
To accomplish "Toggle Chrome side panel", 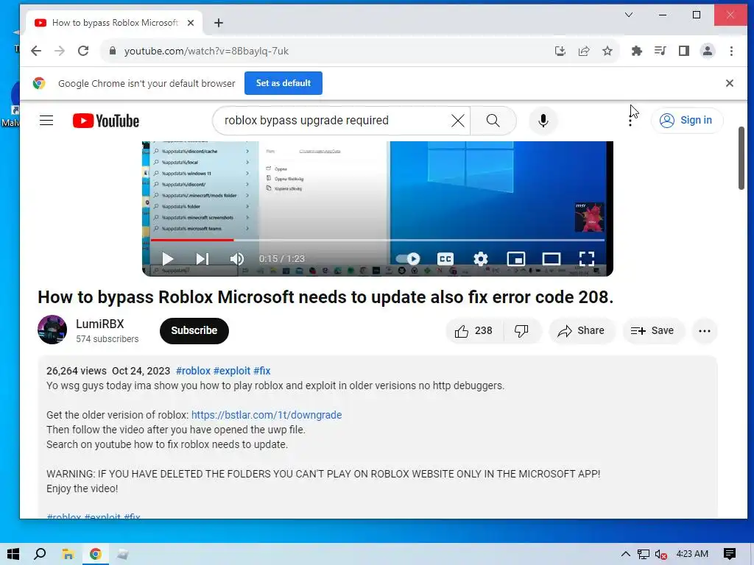I will [684, 51].
